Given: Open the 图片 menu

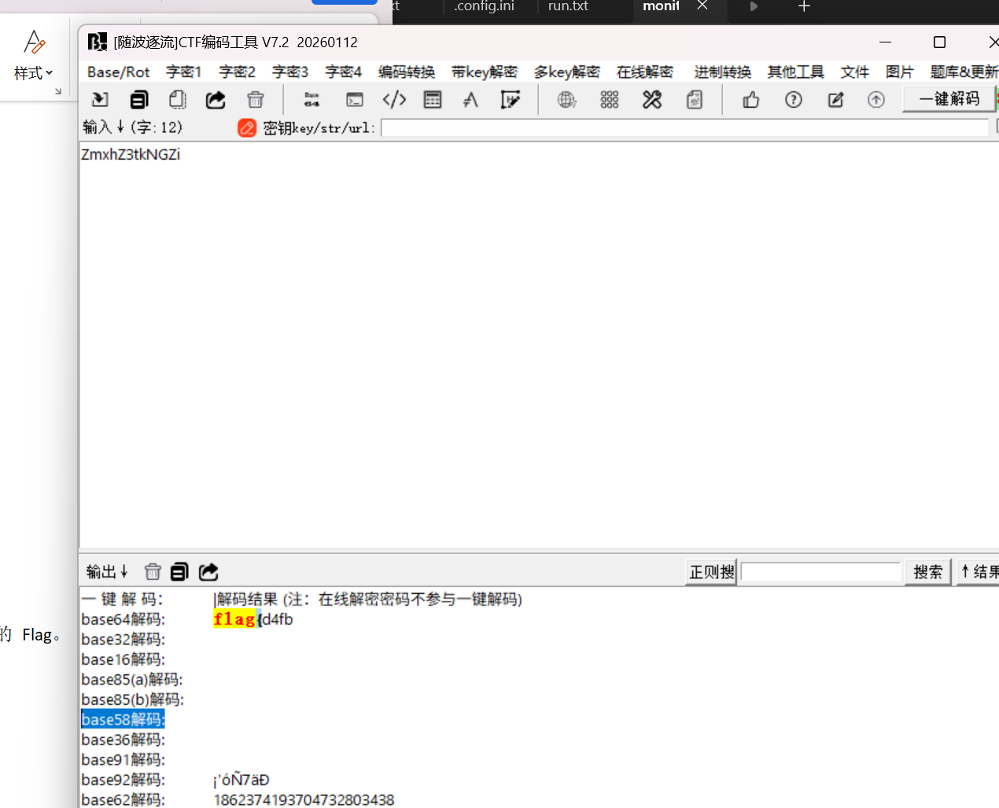Looking at the screenshot, I should (899, 72).
